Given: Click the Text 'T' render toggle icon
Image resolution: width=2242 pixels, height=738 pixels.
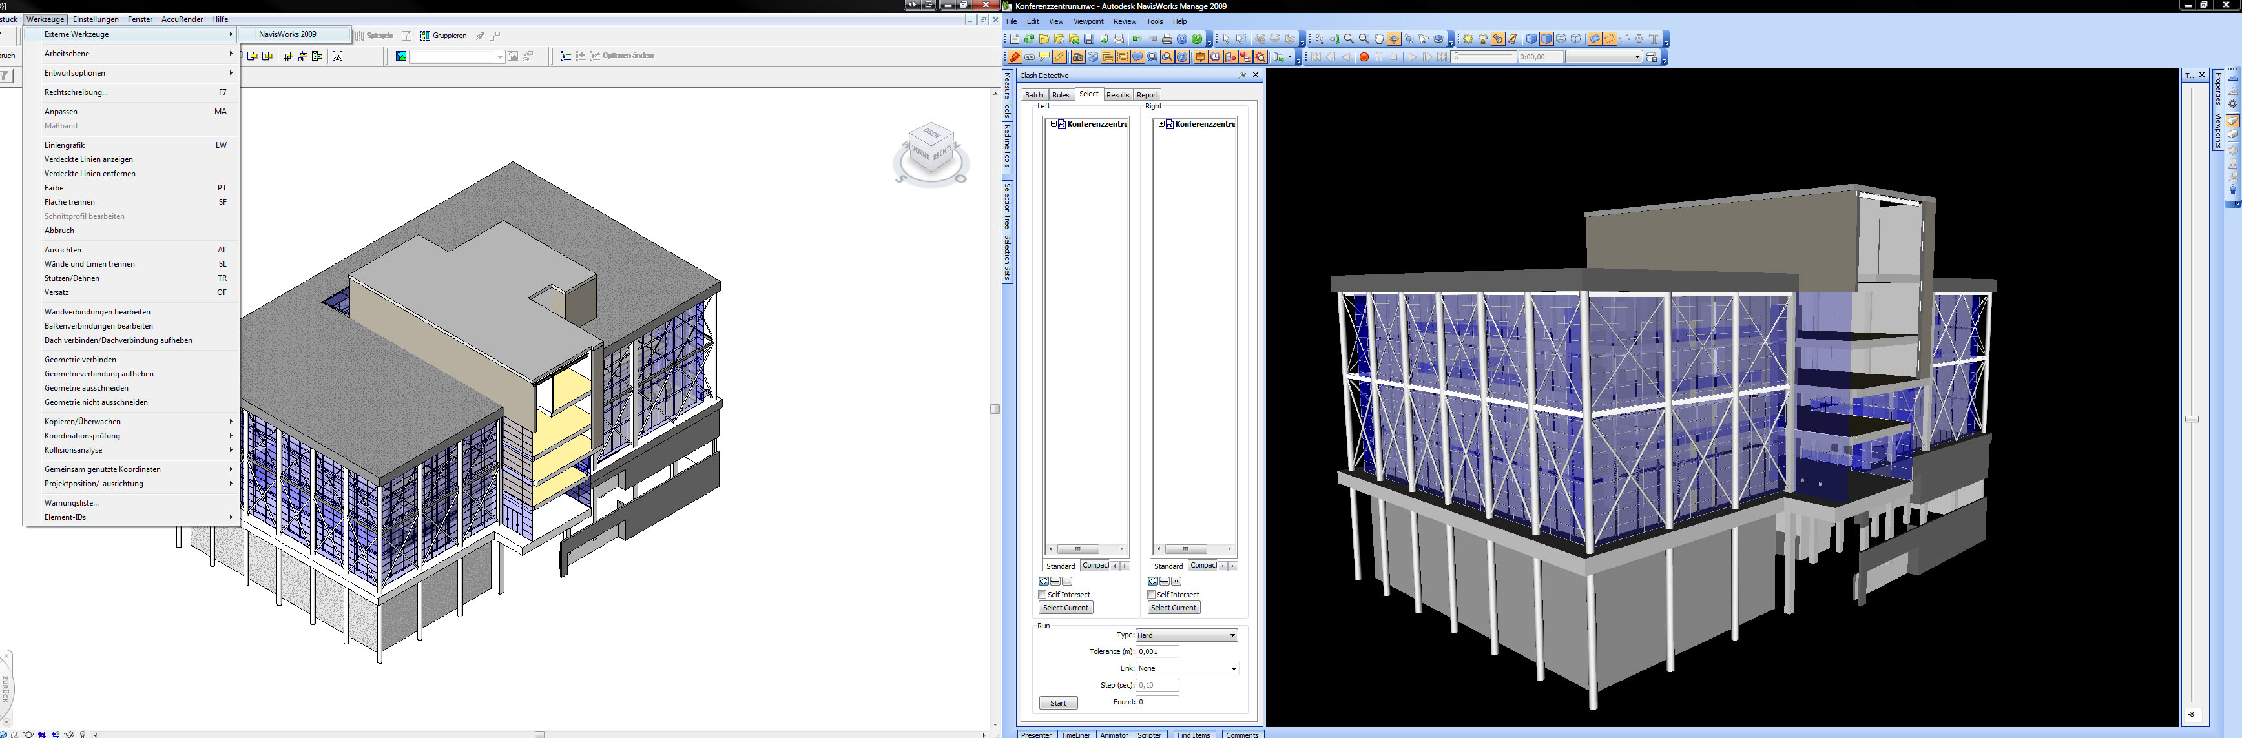Looking at the screenshot, I should (x=1654, y=39).
